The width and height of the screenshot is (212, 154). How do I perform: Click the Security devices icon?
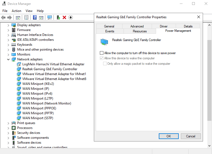[x=14, y=133]
